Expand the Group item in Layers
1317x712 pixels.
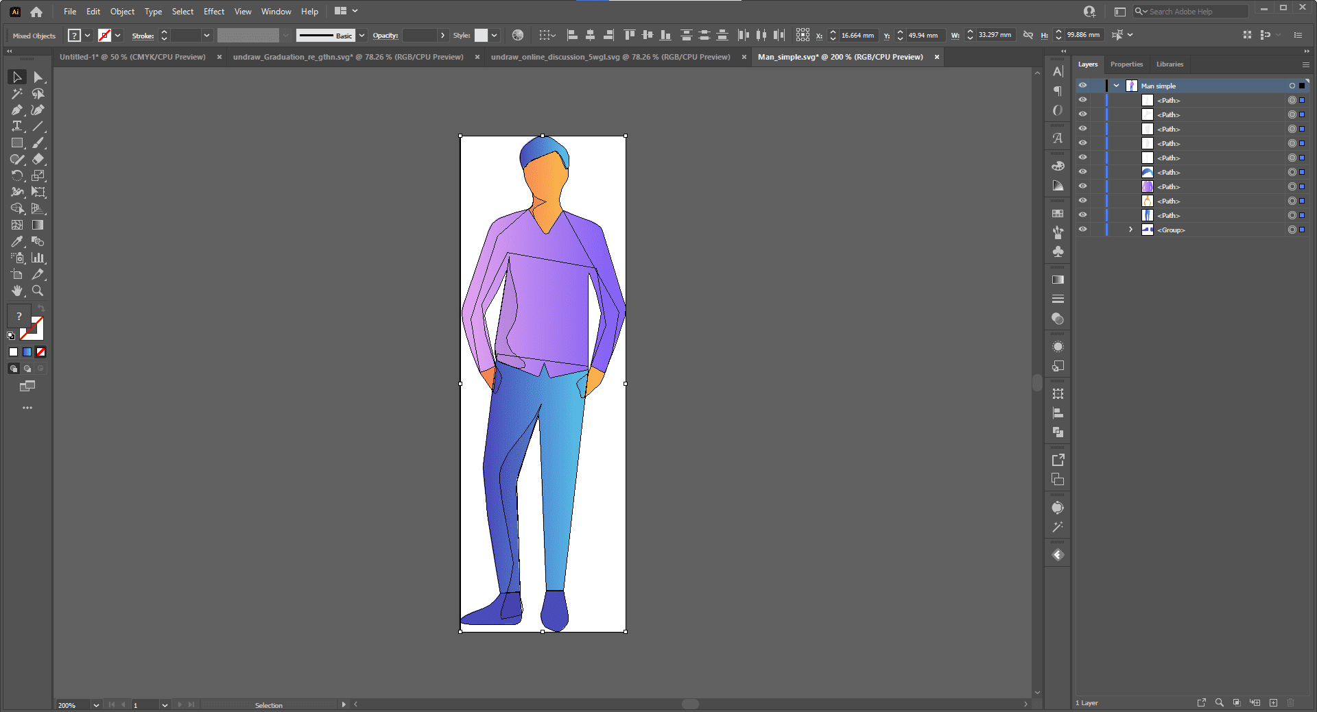click(x=1131, y=230)
